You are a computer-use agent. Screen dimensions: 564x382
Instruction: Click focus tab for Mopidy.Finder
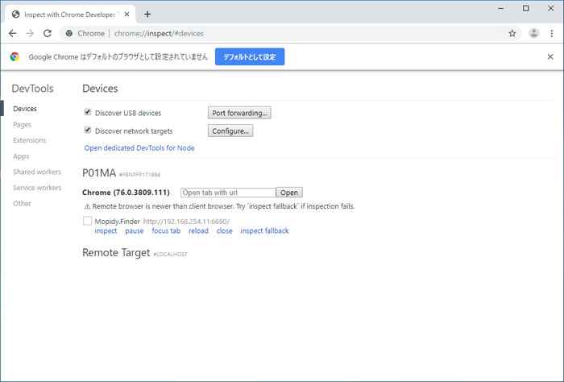(x=166, y=231)
